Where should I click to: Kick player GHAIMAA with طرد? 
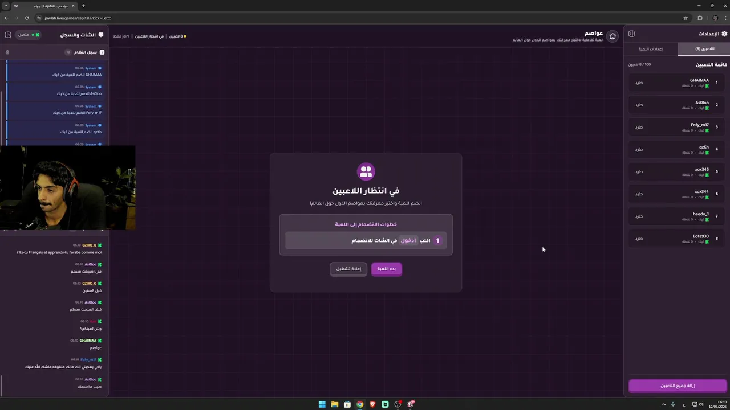pos(639,83)
